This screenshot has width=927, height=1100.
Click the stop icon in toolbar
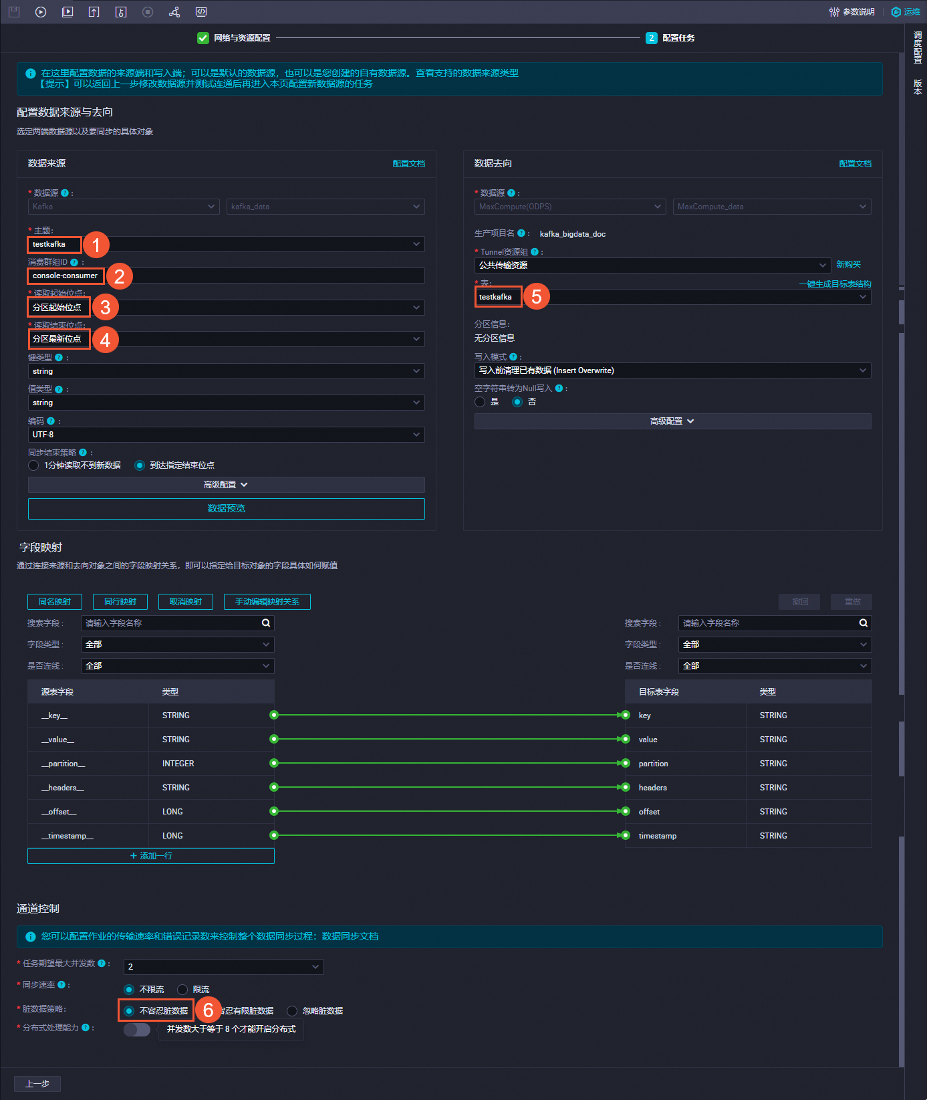[148, 11]
